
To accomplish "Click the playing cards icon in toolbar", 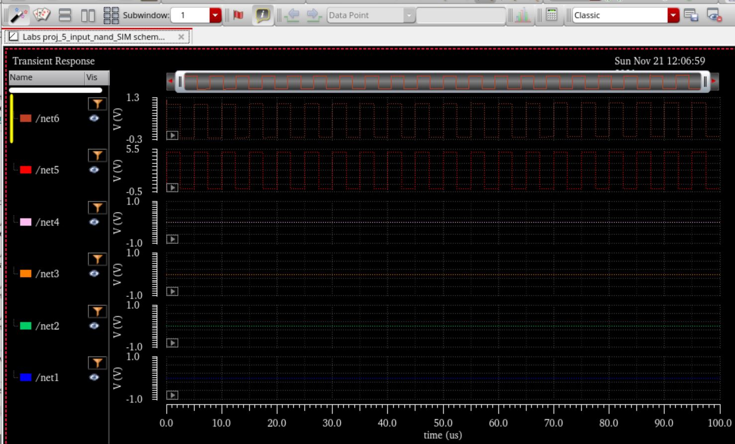I will 42,15.
